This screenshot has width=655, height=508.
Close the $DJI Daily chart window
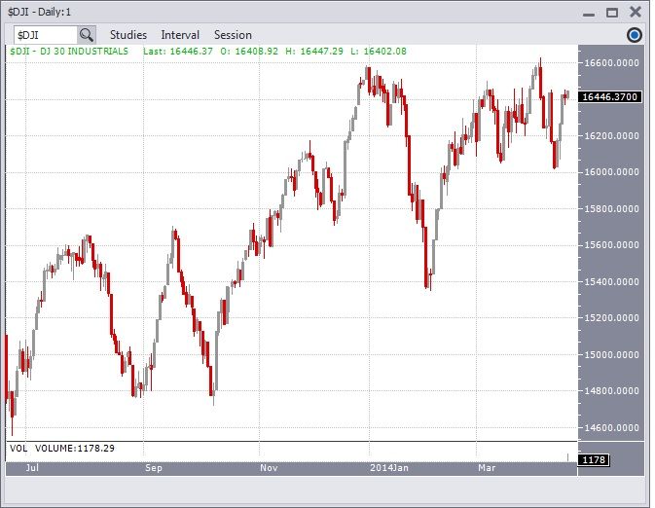636,12
